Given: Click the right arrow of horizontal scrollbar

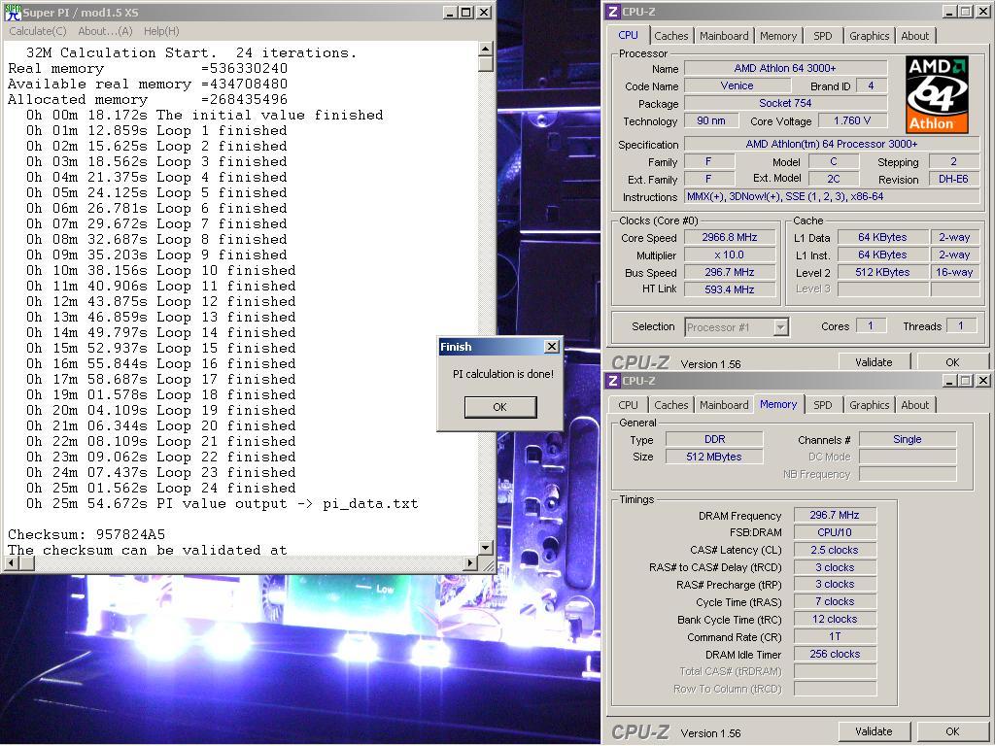Looking at the screenshot, I should point(470,562).
